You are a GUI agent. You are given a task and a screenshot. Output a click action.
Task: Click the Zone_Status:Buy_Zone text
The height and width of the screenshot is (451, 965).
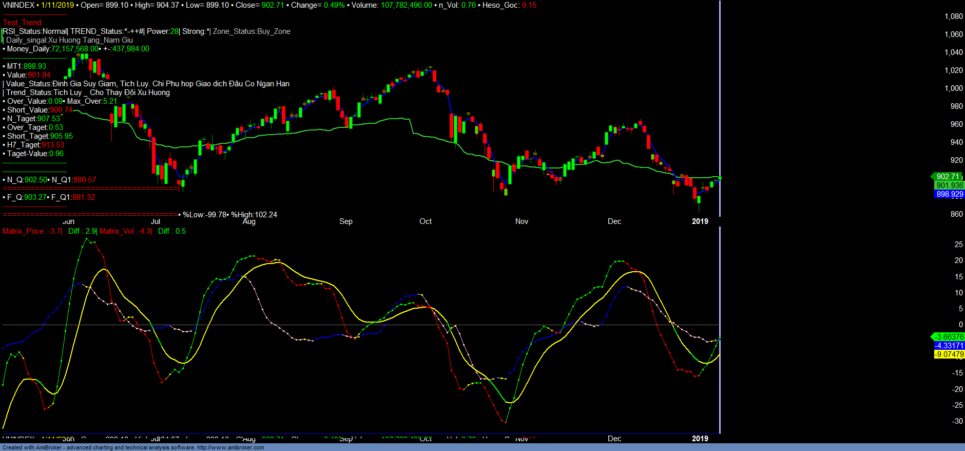(x=252, y=31)
